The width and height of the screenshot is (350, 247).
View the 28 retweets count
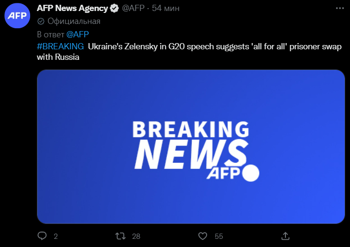(136, 236)
